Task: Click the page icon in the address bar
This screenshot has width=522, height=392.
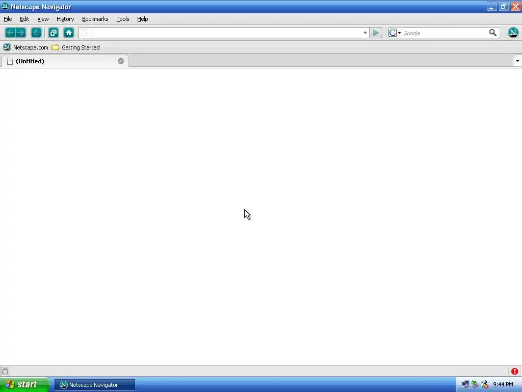Action: 84,33
